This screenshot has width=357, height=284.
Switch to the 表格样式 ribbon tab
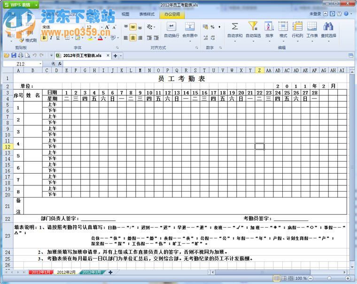pyautogui.click(x=147, y=14)
